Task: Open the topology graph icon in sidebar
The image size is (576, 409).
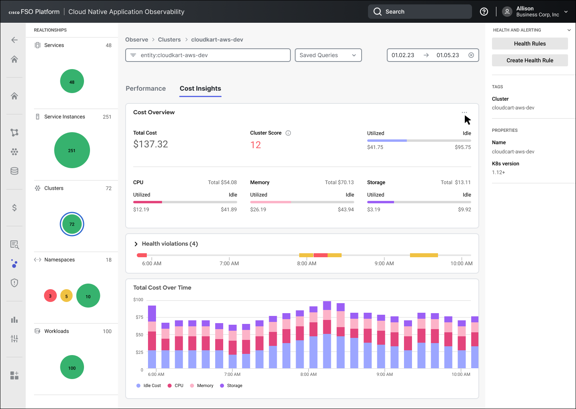Action: 14,133
